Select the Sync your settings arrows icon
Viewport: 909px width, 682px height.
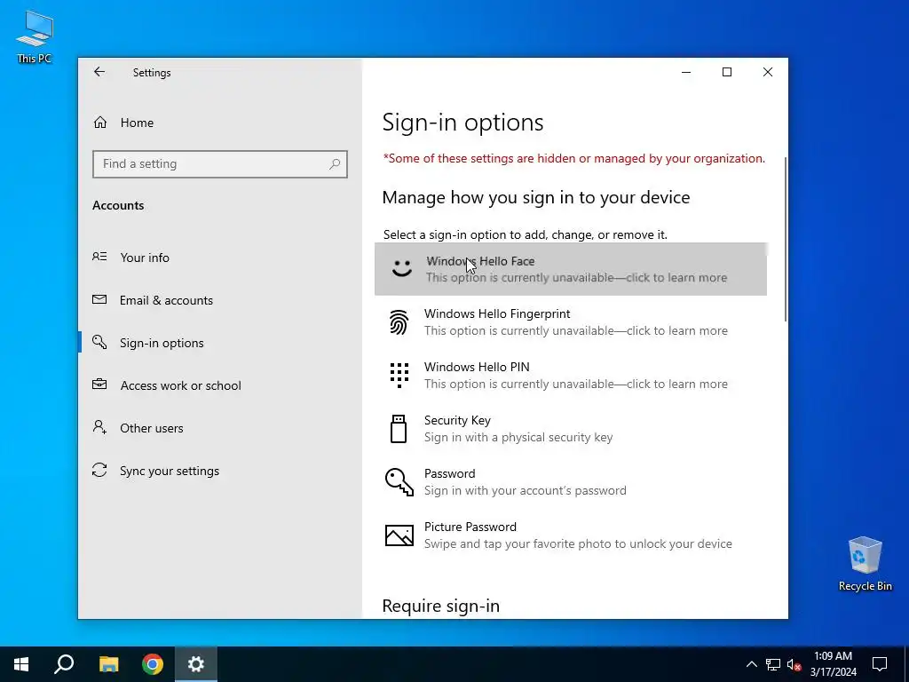click(x=99, y=470)
